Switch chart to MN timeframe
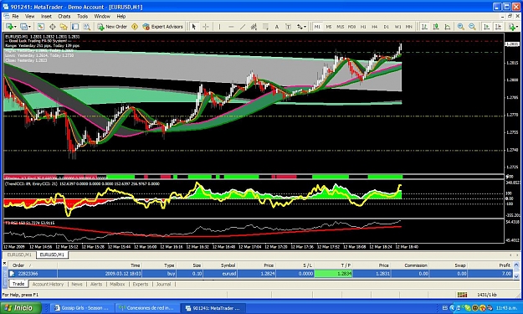523x314 pixels. click(x=409, y=27)
